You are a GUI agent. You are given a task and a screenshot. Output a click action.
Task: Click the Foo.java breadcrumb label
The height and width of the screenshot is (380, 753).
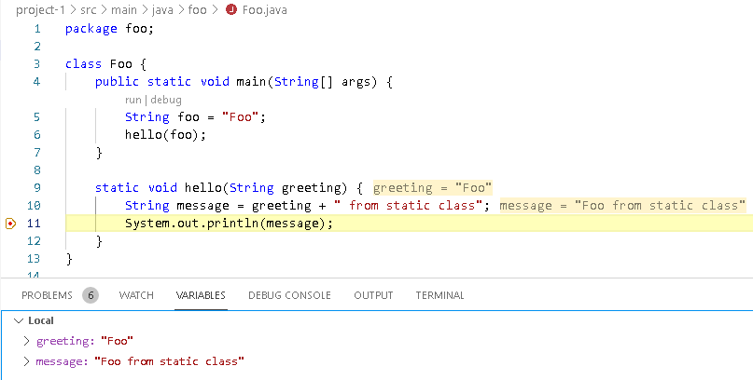tap(265, 9)
